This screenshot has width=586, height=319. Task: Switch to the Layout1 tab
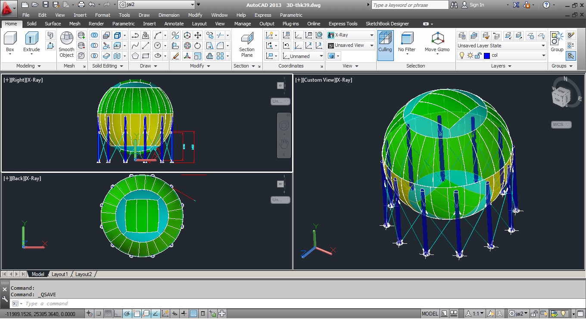[x=59, y=274]
